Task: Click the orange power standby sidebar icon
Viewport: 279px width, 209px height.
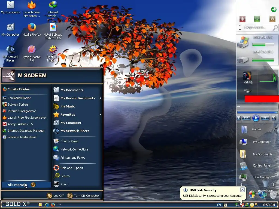Action: click(x=272, y=19)
